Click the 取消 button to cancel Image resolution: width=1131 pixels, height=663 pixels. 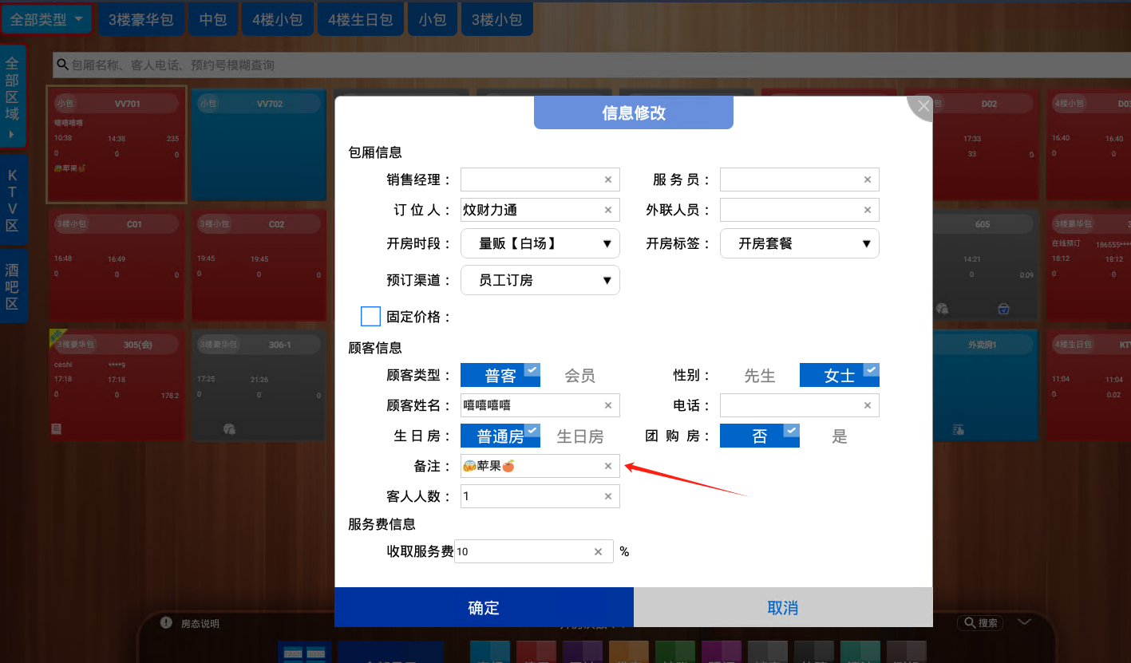783,607
